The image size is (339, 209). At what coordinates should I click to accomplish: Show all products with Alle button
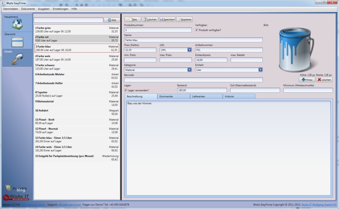pos(112,20)
